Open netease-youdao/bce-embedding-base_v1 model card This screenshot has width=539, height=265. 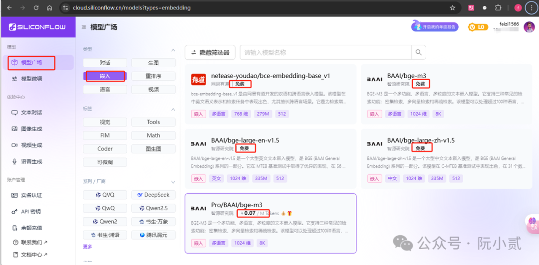click(x=270, y=94)
